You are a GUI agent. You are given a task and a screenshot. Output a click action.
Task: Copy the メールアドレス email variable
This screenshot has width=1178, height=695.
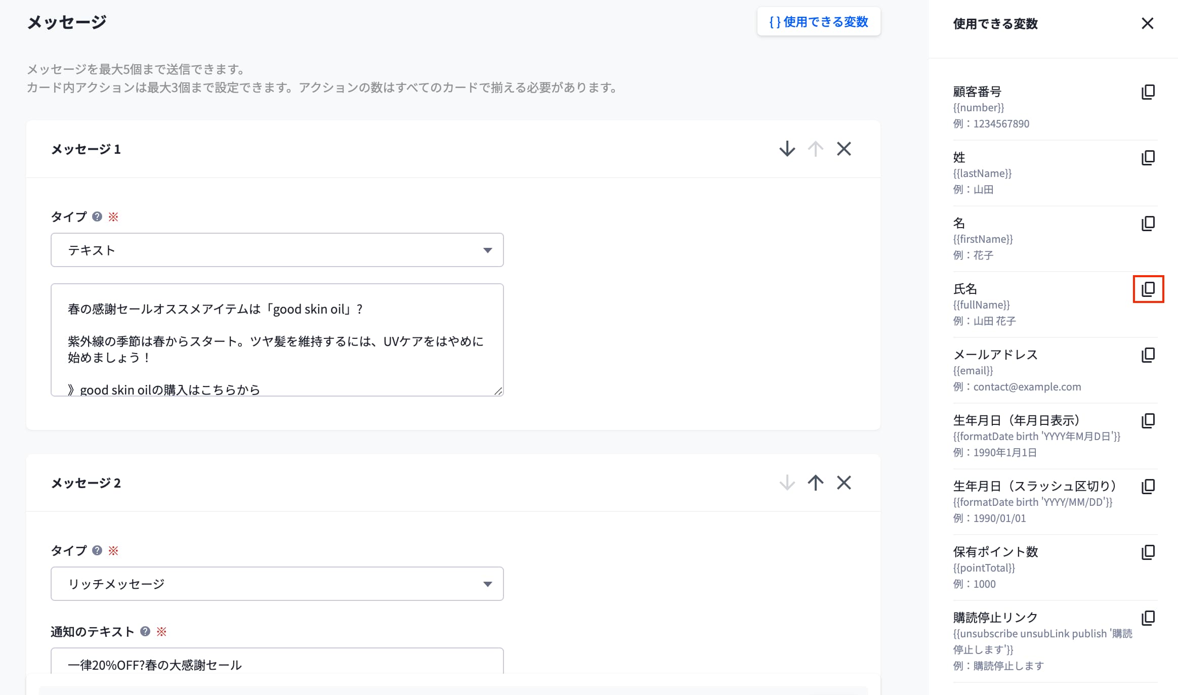coord(1148,355)
